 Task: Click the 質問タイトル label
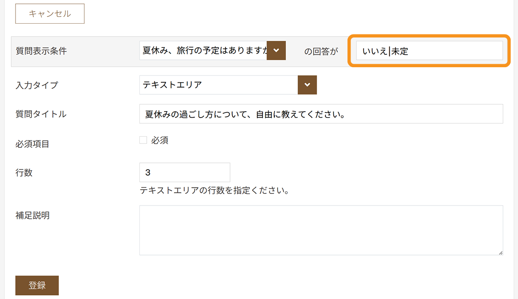(41, 114)
